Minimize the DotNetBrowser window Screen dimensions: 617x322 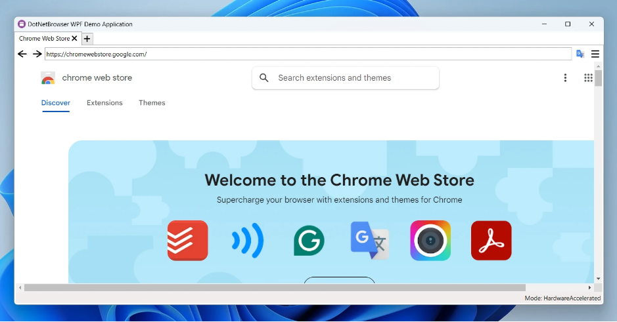(544, 24)
